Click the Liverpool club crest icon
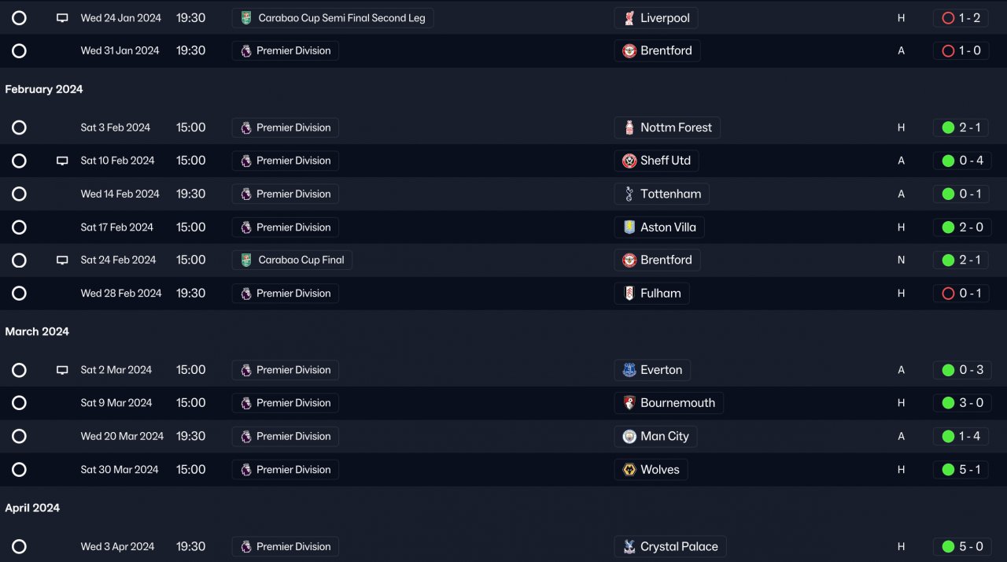Viewport: 1007px width, 562px height. click(x=629, y=18)
